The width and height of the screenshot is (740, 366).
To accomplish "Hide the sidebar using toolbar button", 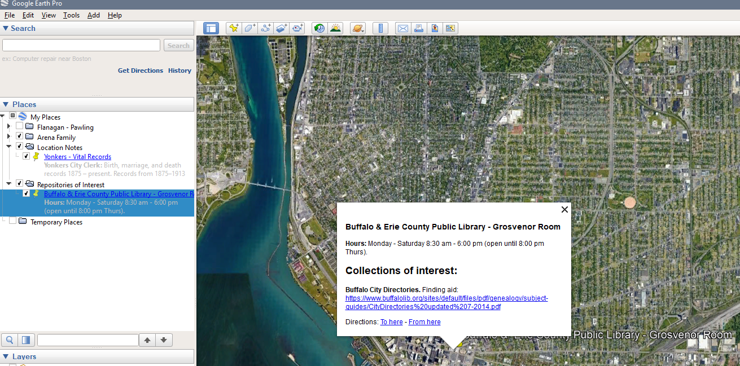I will [211, 28].
